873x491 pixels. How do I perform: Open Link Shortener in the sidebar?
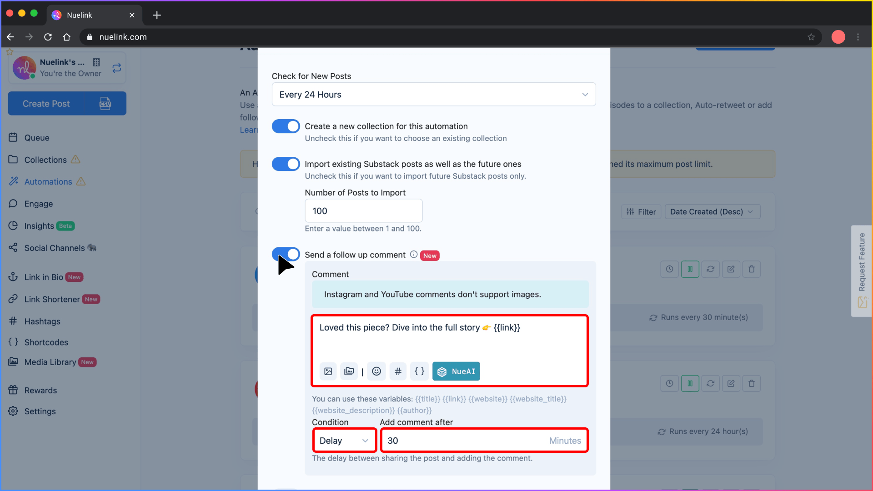[54, 299]
